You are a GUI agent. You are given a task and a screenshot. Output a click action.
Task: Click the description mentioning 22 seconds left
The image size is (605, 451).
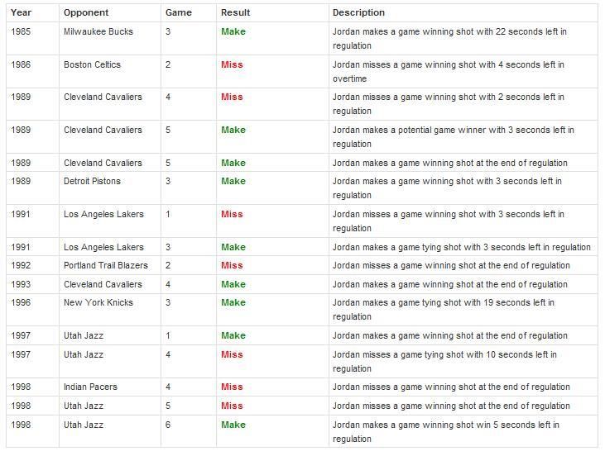(449, 39)
